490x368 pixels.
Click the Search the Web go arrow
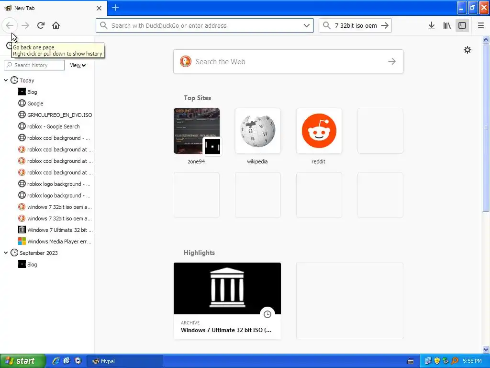392,61
